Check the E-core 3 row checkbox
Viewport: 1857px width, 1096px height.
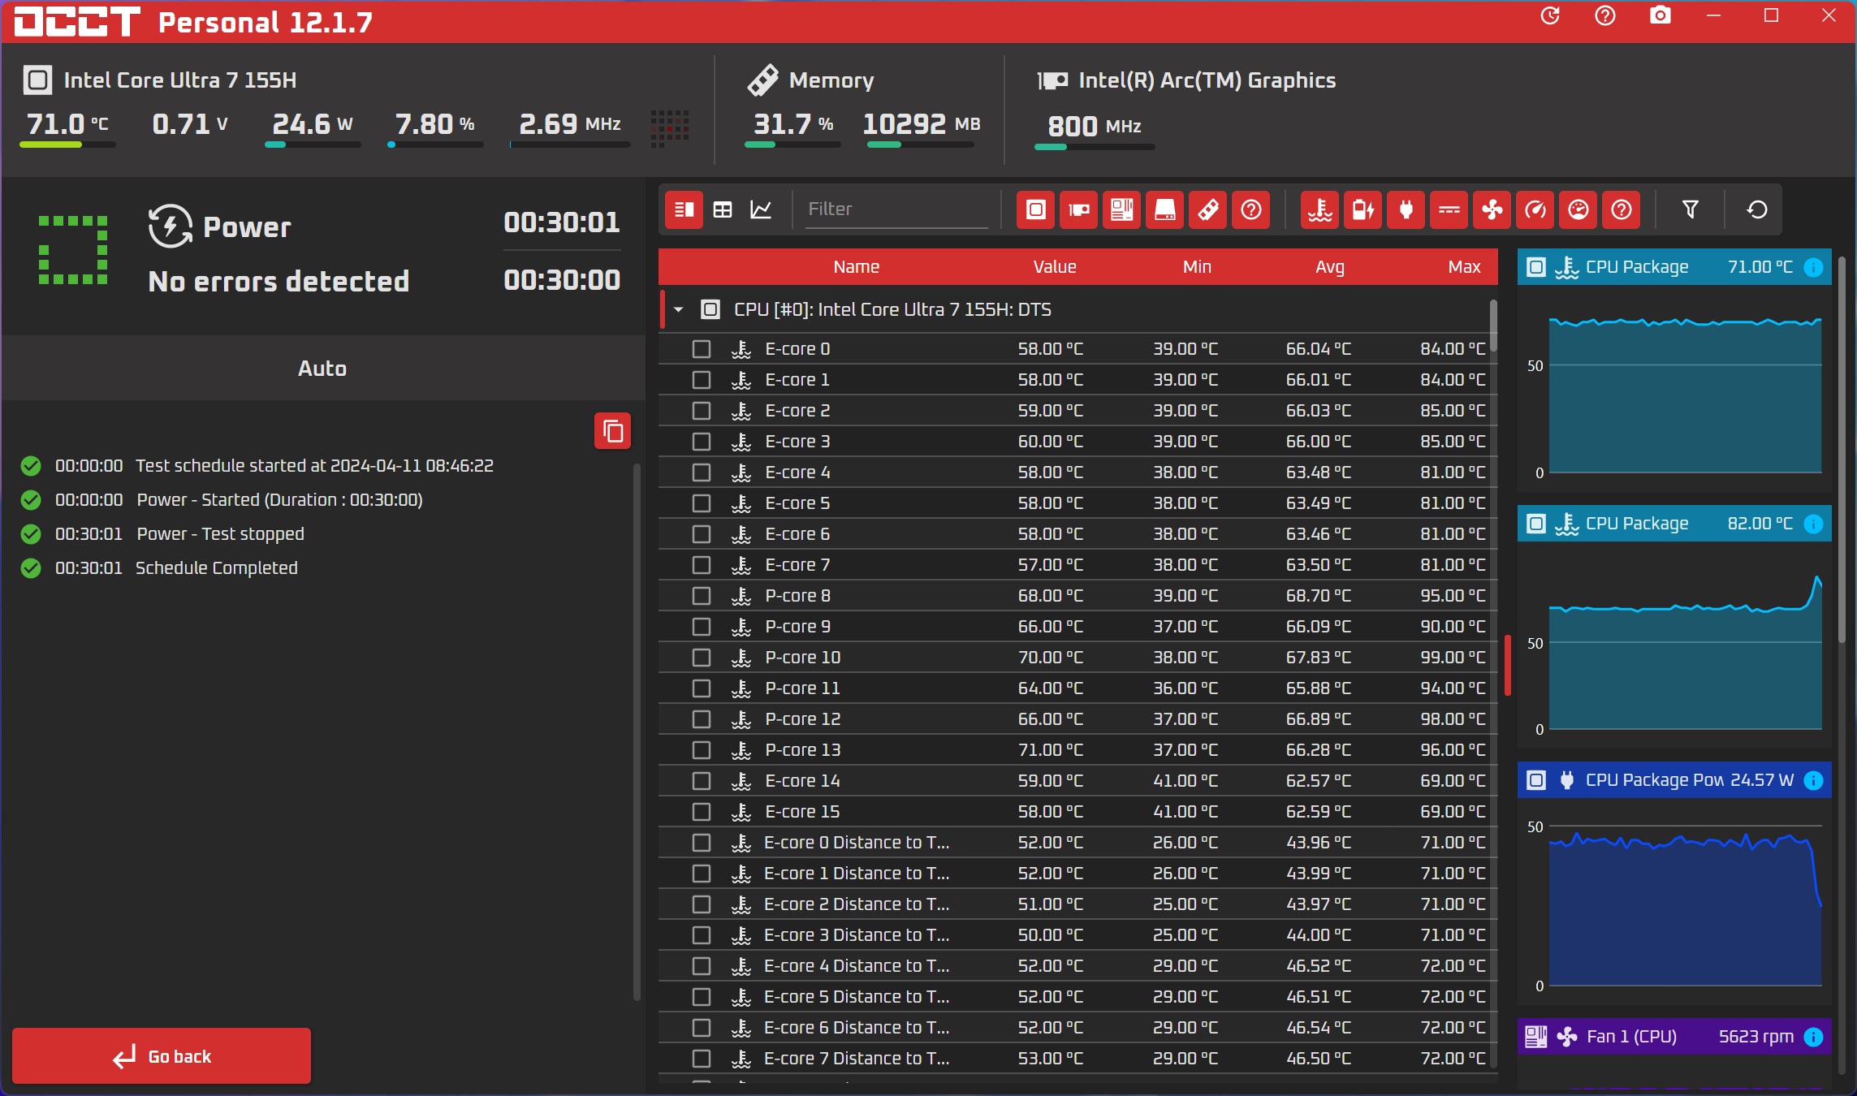(x=702, y=442)
